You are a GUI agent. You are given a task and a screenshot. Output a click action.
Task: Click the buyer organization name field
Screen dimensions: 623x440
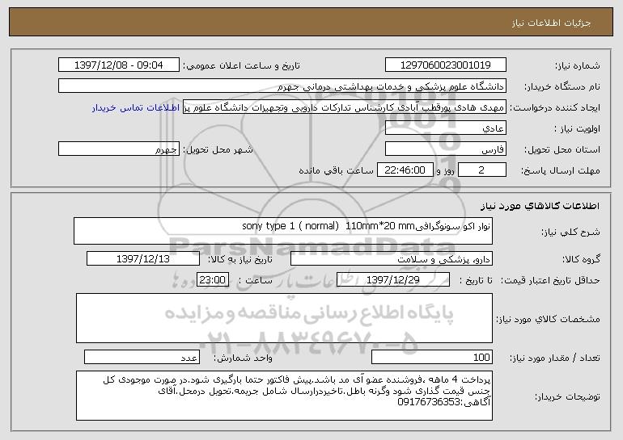(x=282, y=86)
